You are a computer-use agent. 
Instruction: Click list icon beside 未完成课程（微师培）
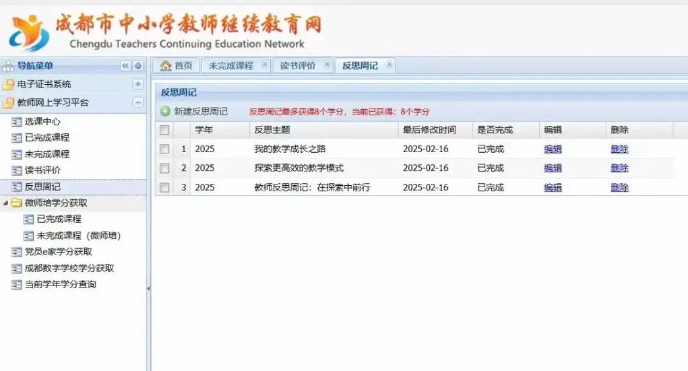tap(28, 236)
